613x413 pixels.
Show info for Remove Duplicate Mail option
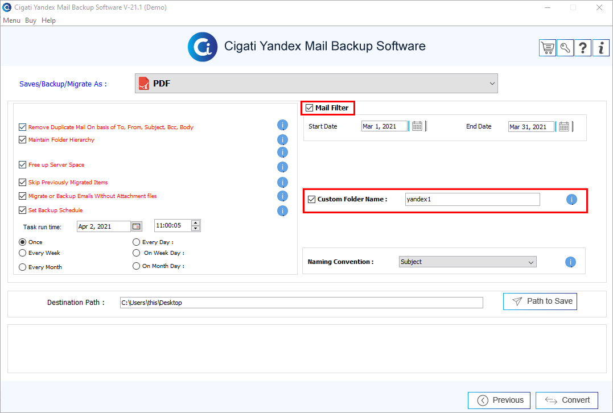point(282,125)
